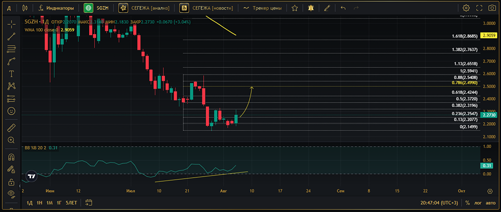Take a chart snapshot with camera icon
The height and width of the screenshot is (212, 501).
click(492, 8)
